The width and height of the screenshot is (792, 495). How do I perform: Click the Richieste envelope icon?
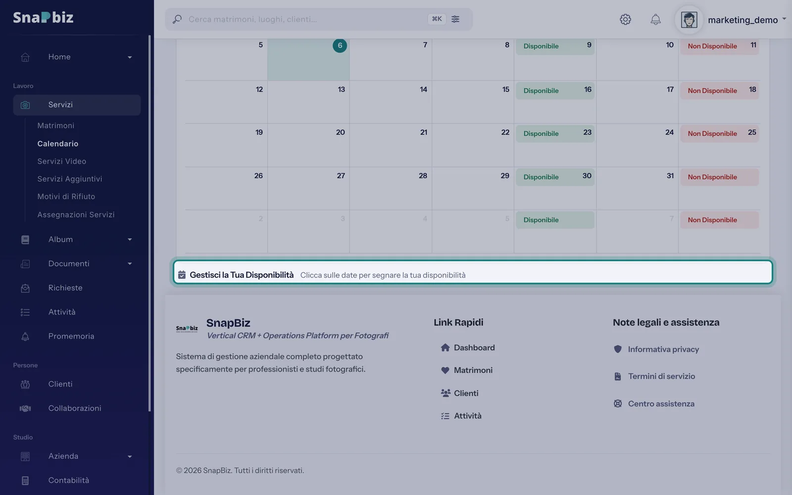25,288
